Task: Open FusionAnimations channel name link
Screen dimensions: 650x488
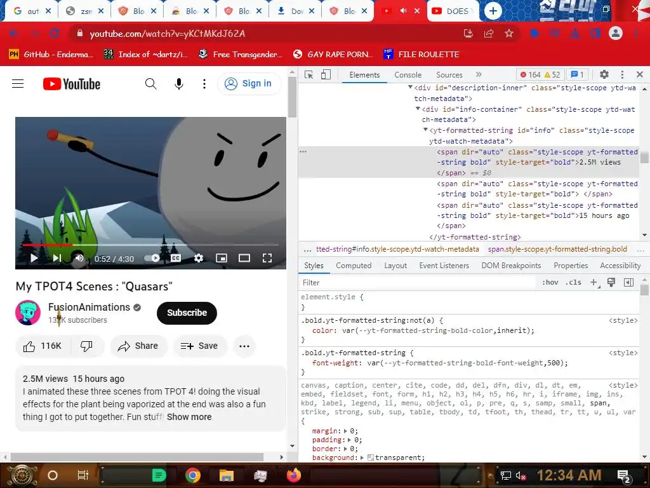Action: click(89, 307)
